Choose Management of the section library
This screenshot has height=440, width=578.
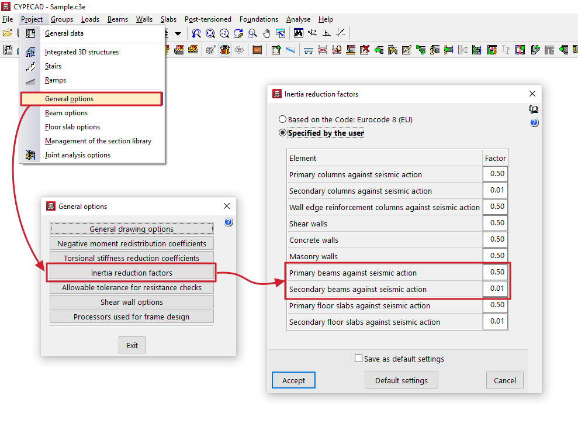pos(91,141)
